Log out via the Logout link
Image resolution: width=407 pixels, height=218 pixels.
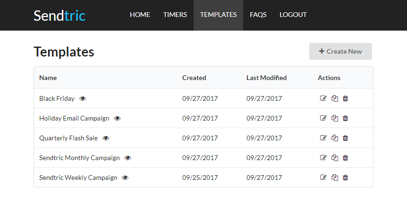293,15
